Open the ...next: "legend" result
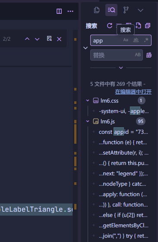Screen dimensions: 158x242 123,174
